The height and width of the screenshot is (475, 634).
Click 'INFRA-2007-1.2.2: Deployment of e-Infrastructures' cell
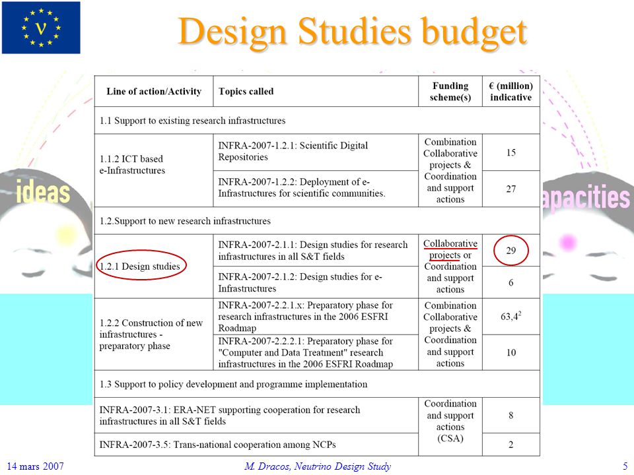316,189
